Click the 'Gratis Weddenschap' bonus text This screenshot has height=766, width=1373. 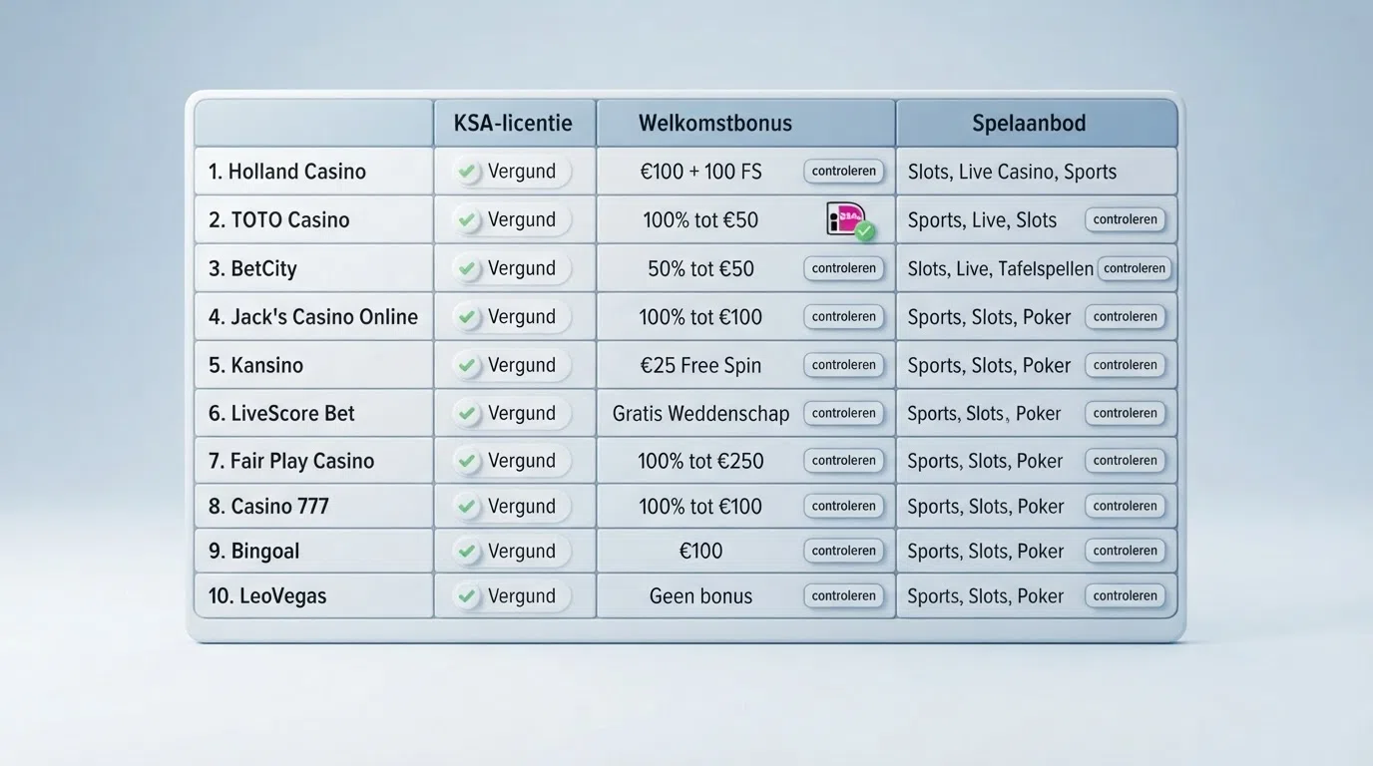coord(700,413)
